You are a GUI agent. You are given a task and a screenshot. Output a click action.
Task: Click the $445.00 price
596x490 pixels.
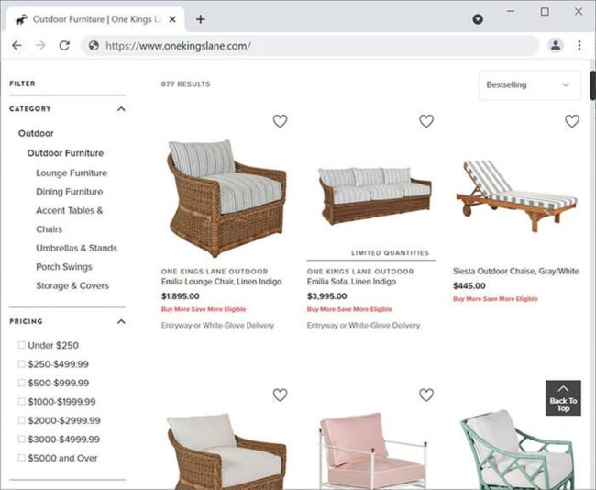pos(469,285)
